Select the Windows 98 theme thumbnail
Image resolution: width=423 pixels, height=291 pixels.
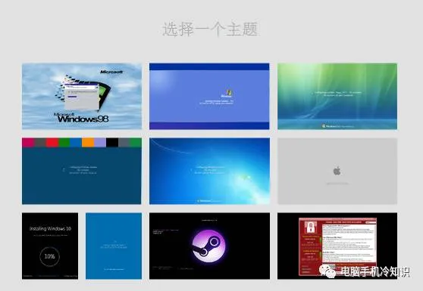82,96
